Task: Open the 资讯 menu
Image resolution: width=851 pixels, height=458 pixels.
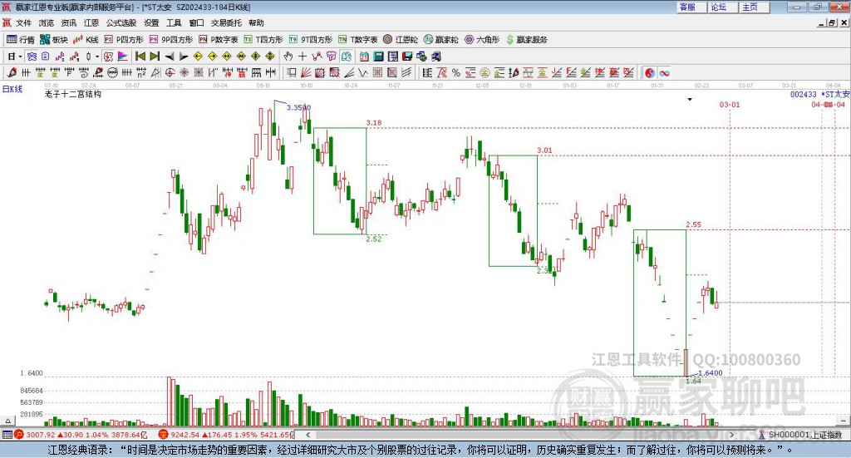Action: point(69,22)
